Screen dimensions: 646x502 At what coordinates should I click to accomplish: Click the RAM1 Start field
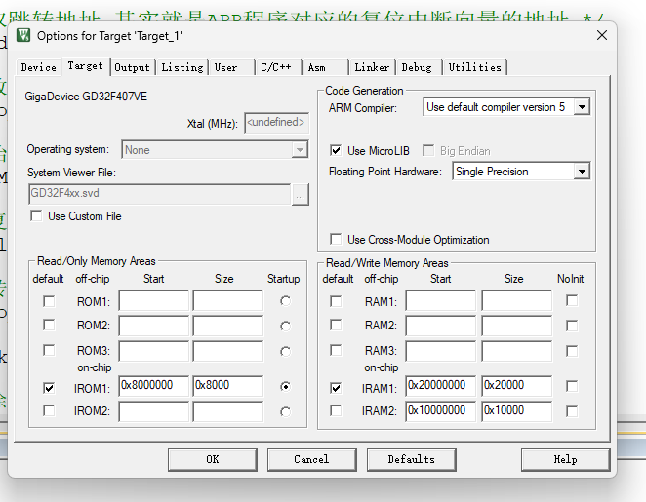441,300
